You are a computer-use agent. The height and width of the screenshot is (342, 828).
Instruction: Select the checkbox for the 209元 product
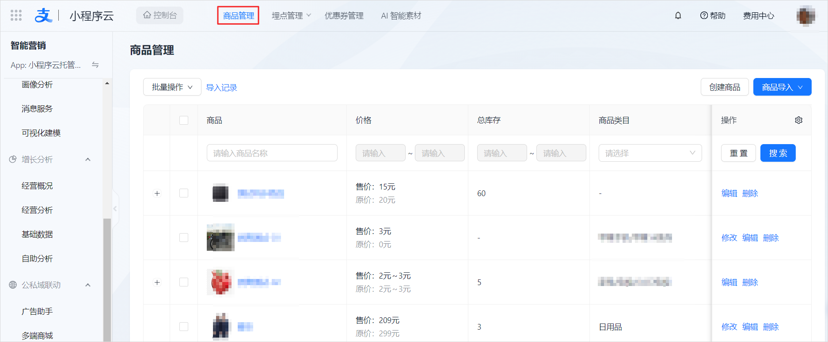point(184,327)
